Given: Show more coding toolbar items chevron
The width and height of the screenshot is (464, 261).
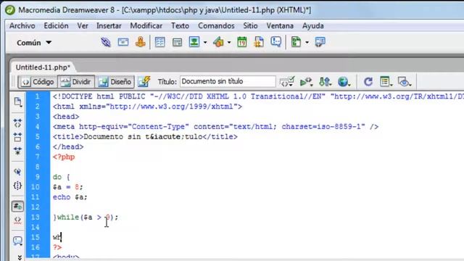Looking at the screenshot, I should tap(20, 257).
